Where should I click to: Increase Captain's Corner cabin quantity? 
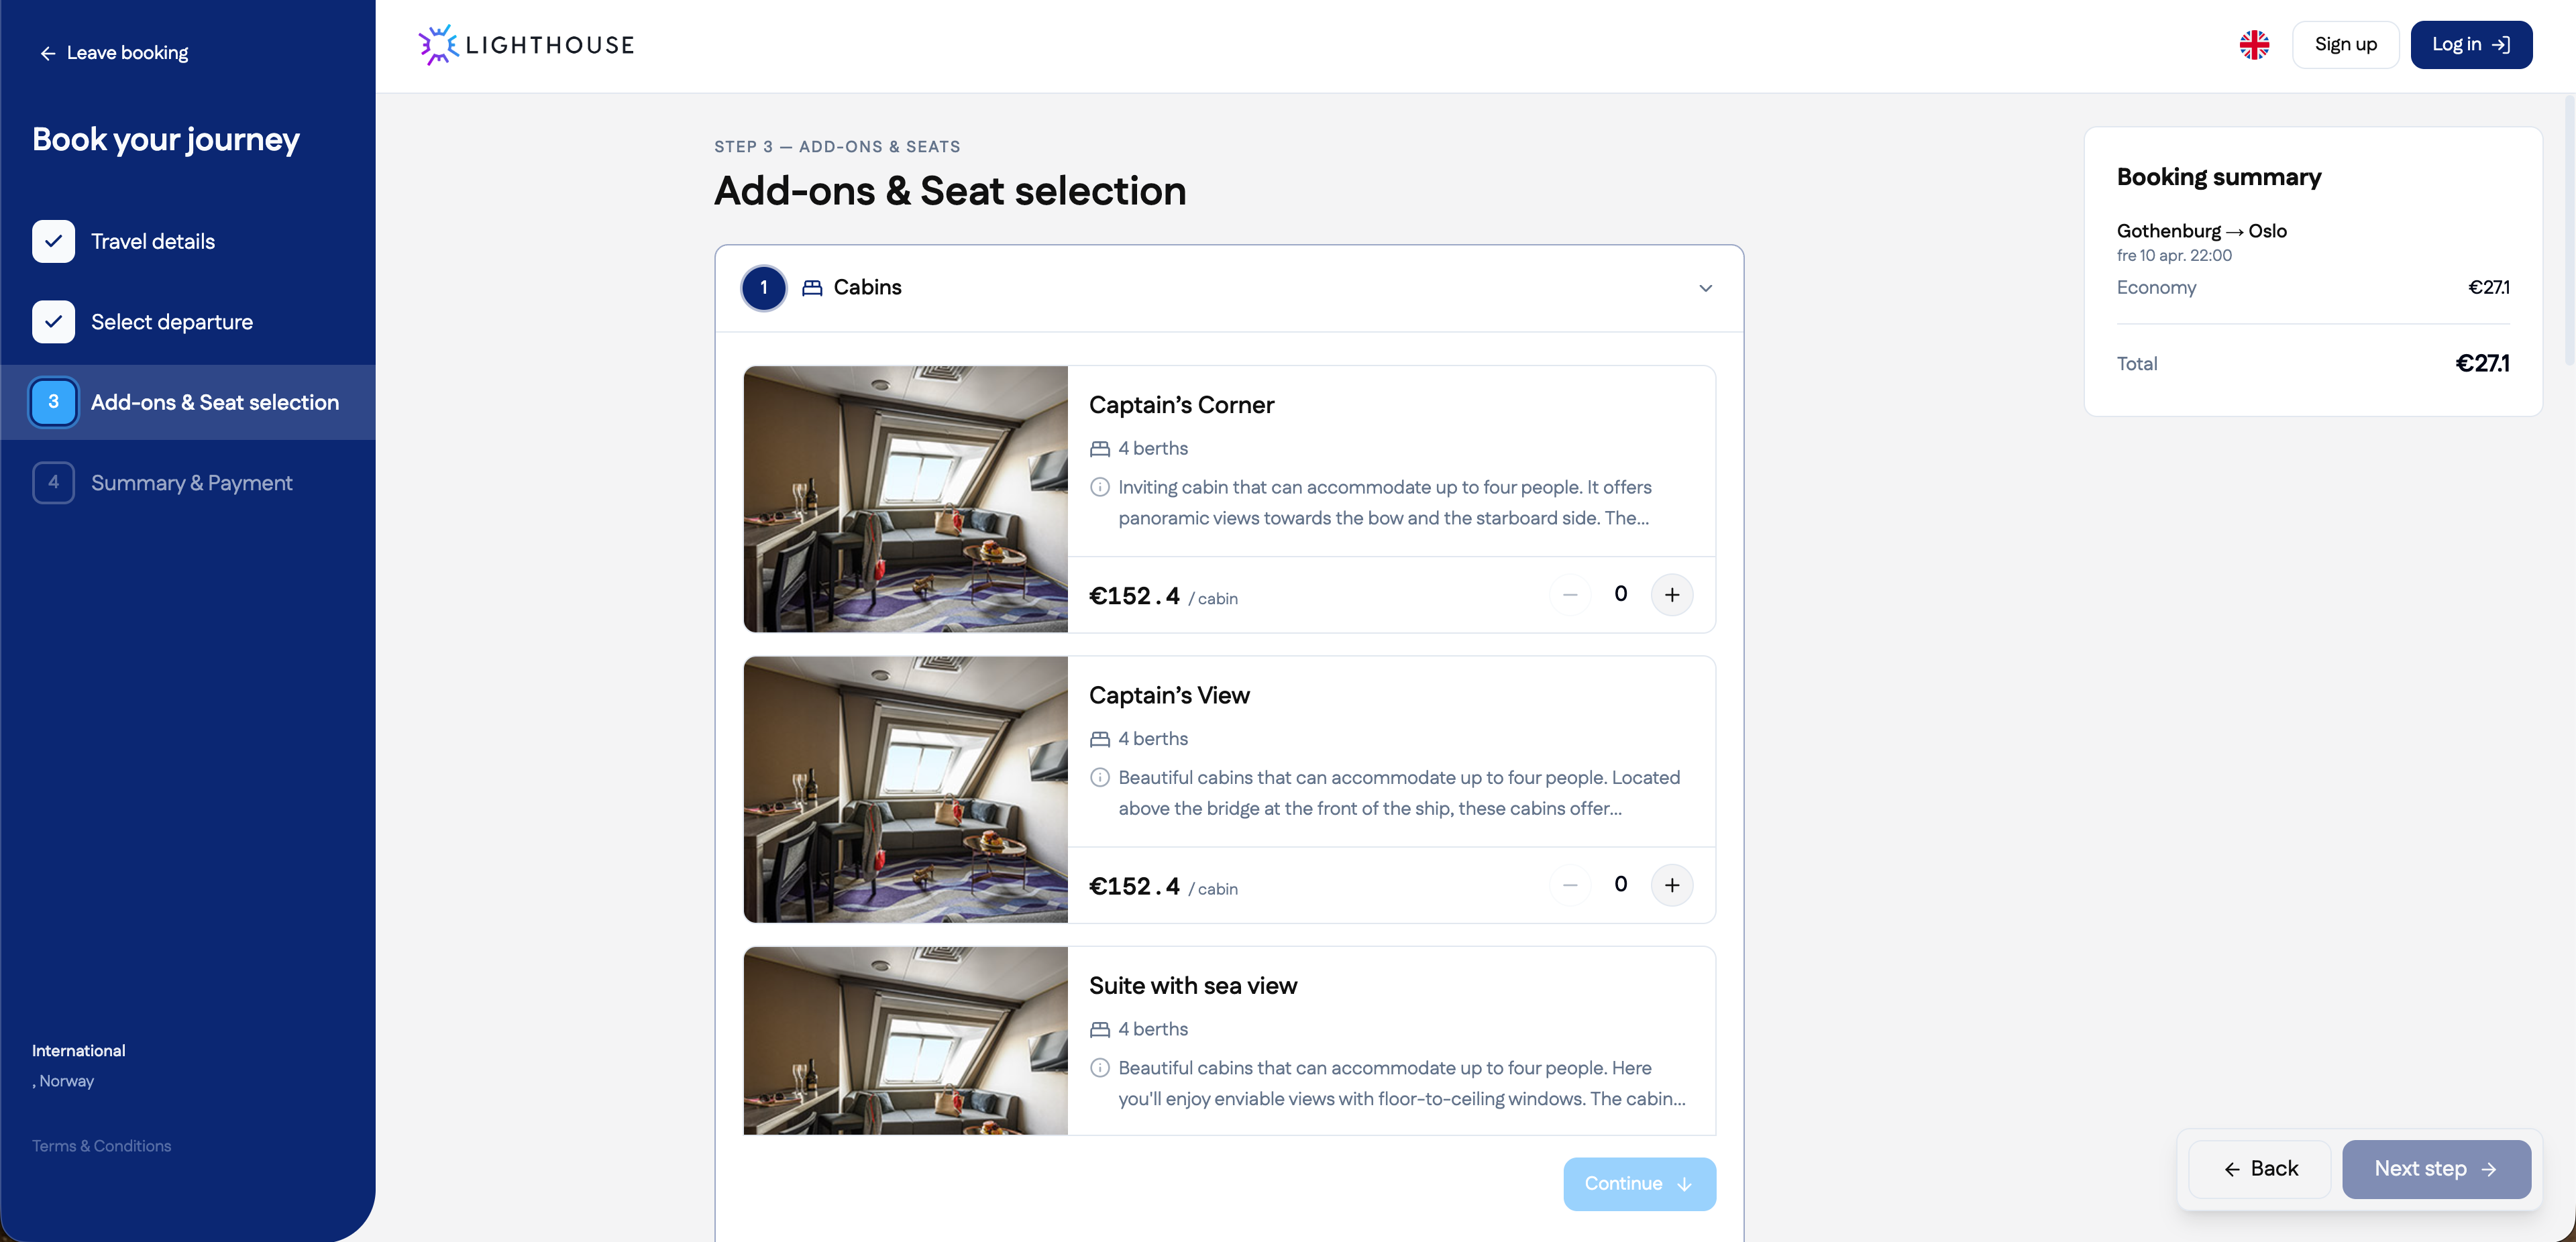[x=1671, y=595]
